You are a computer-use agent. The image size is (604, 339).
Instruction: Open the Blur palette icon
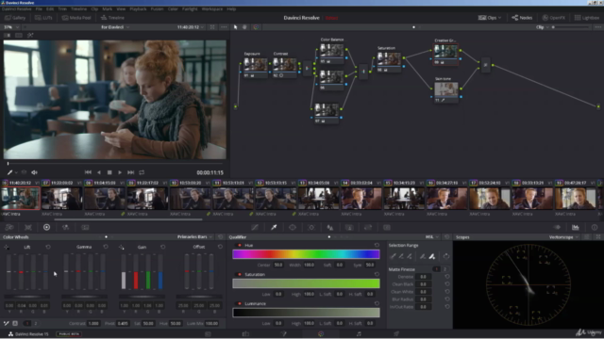pos(330,227)
